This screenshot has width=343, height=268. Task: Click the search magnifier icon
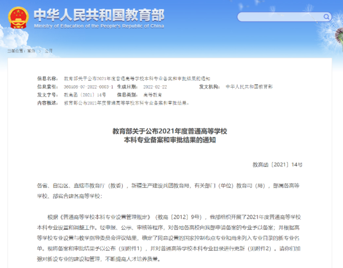[x=326, y=17]
